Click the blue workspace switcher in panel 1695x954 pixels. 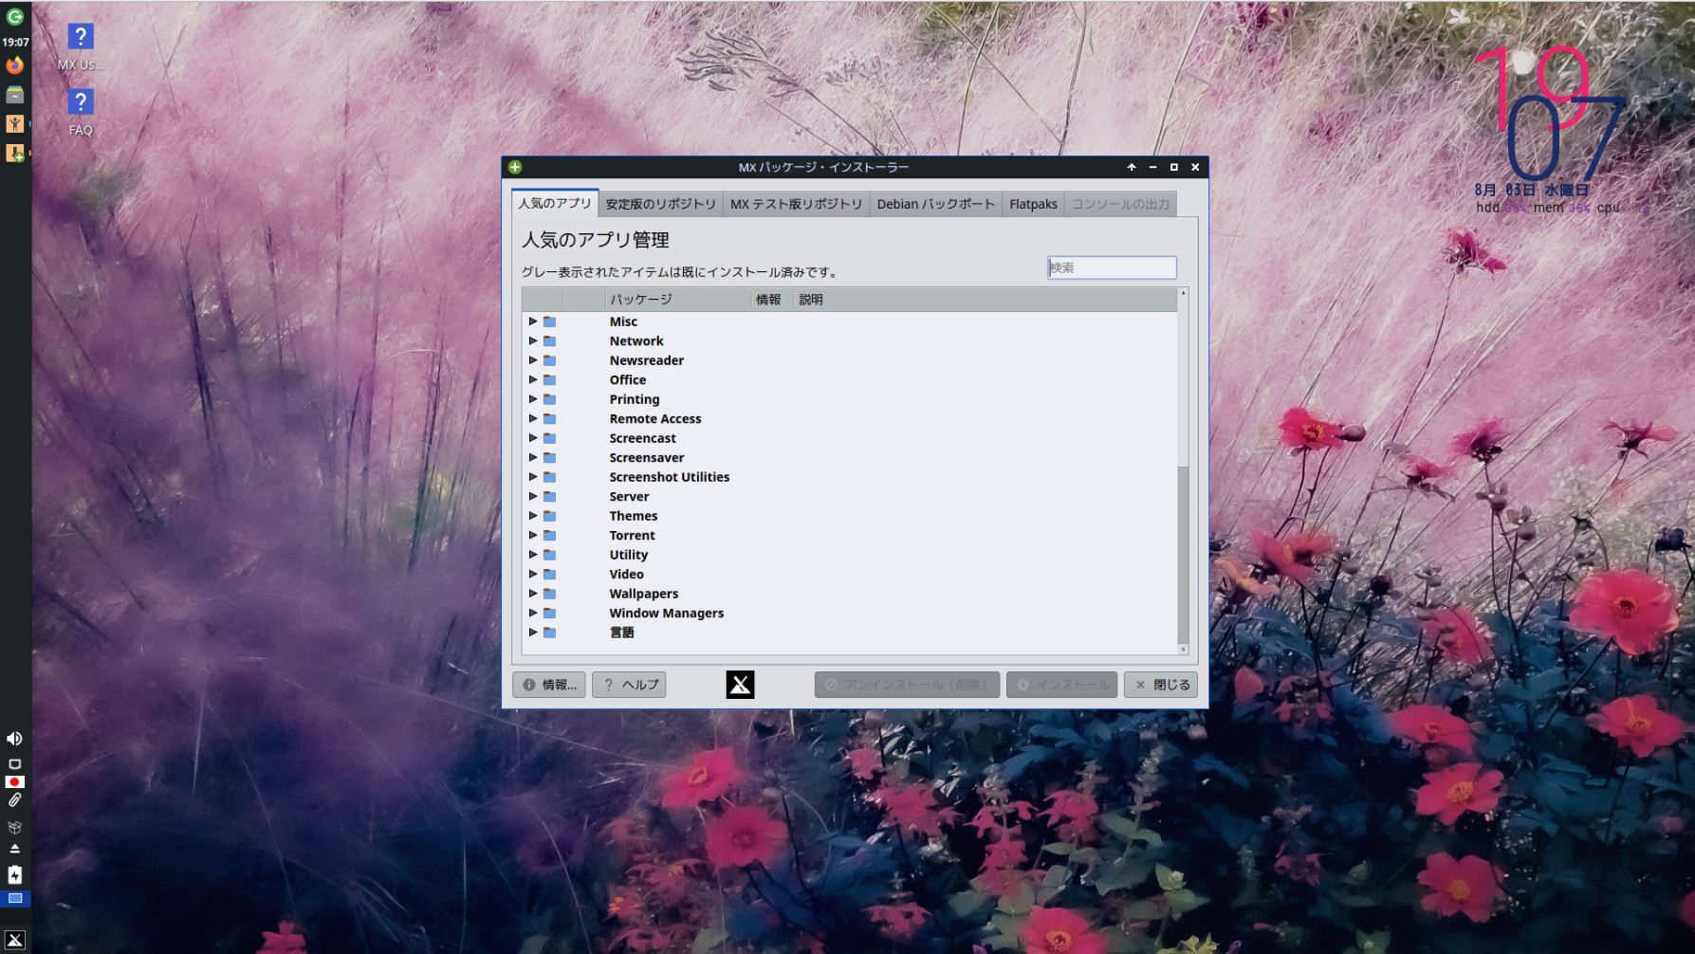click(x=15, y=898)
